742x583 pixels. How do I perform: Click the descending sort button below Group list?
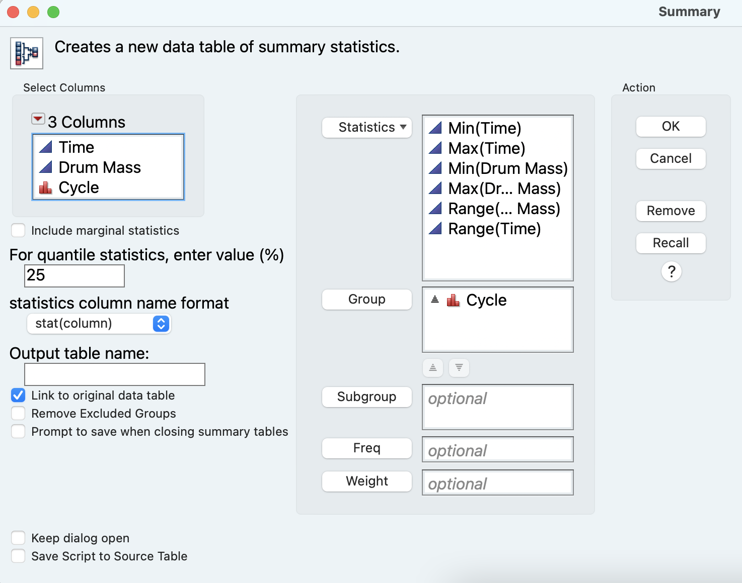point(459,368)
